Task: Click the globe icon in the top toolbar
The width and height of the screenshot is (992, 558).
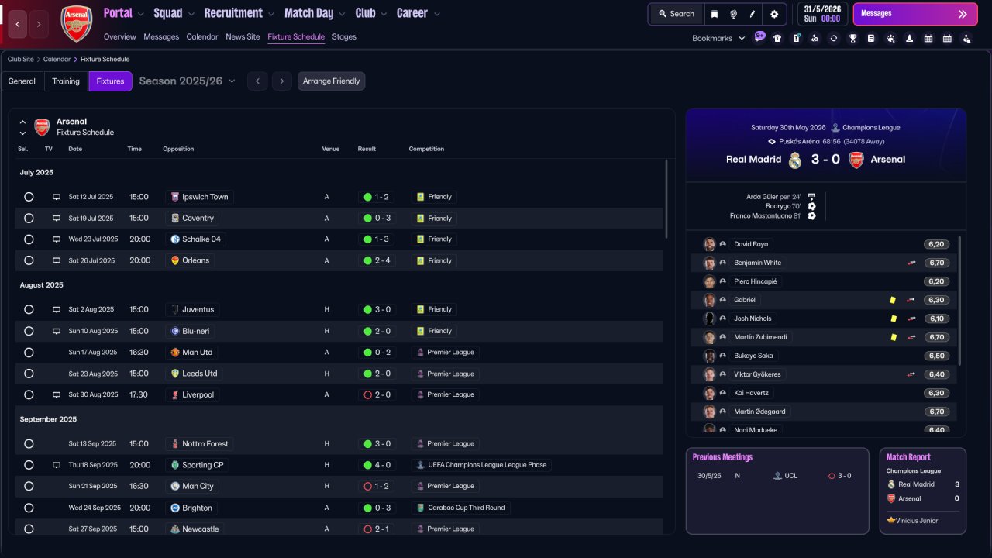Action: click(x=733, y=14)
